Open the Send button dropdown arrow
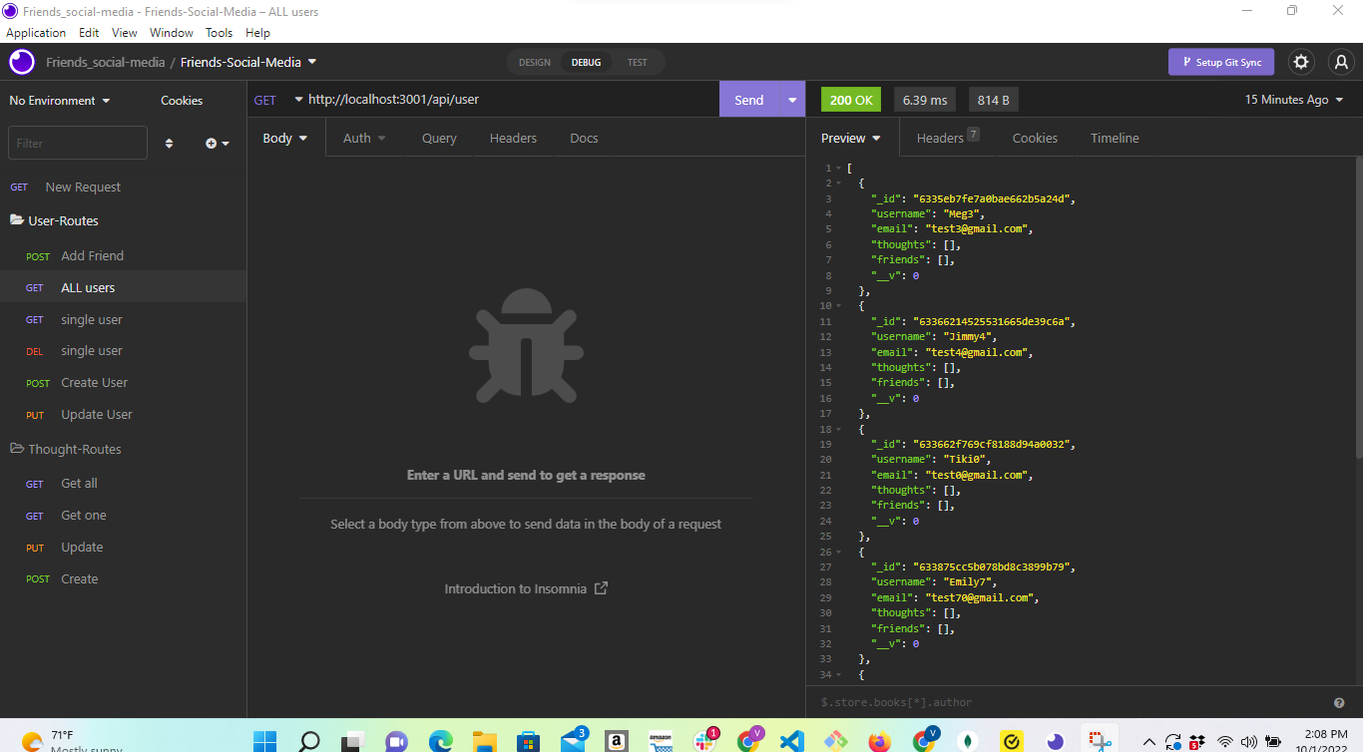The image size is (1363, 752). click(x=791, y=99)
